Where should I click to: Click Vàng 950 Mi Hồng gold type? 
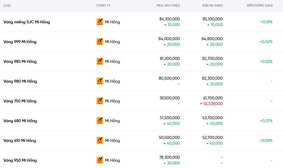coord(20,160)
